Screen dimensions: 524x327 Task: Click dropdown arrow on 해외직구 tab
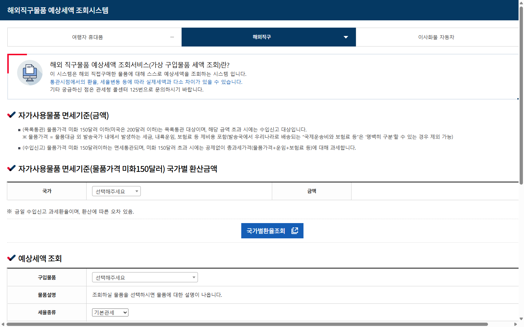click(x=346, y=37)
